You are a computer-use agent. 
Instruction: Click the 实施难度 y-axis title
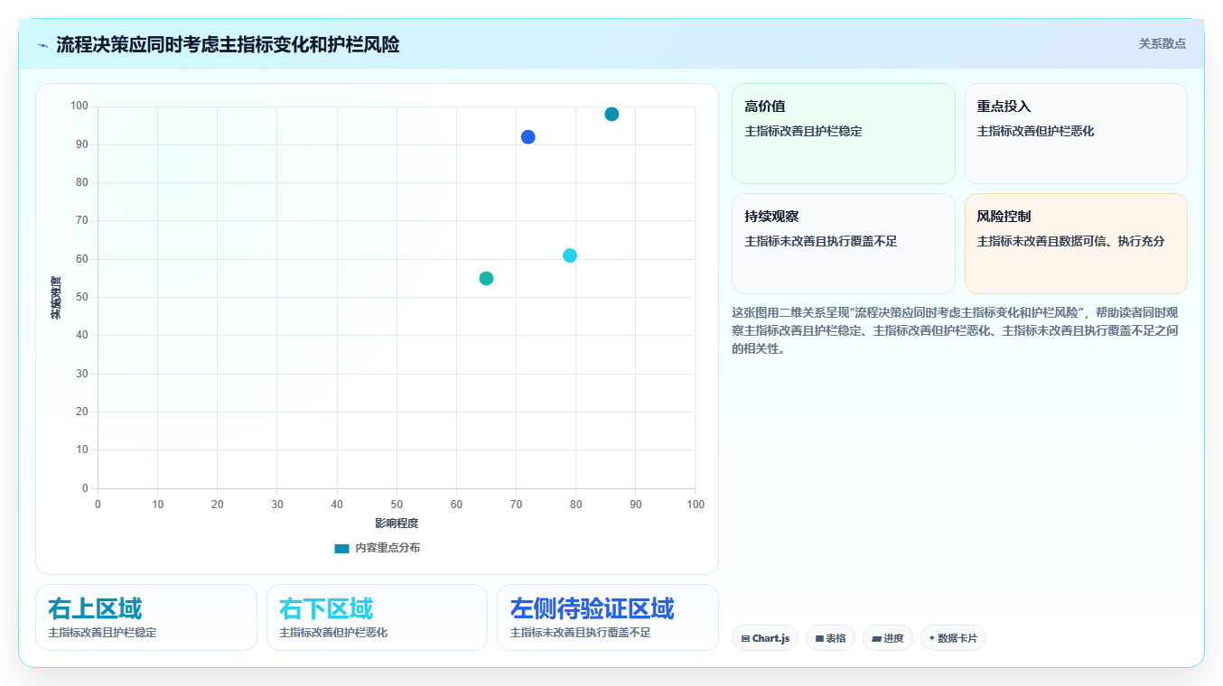(56, 297)
